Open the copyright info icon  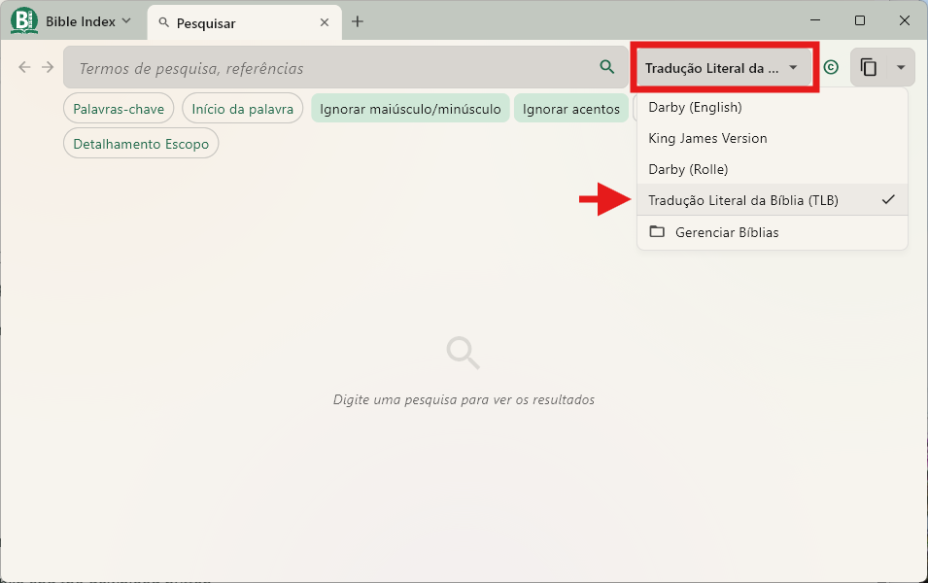[x=831, y=67]
